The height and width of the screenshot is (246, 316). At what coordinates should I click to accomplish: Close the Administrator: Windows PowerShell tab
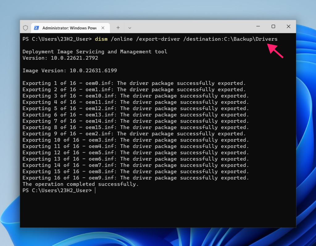point(103,28)
